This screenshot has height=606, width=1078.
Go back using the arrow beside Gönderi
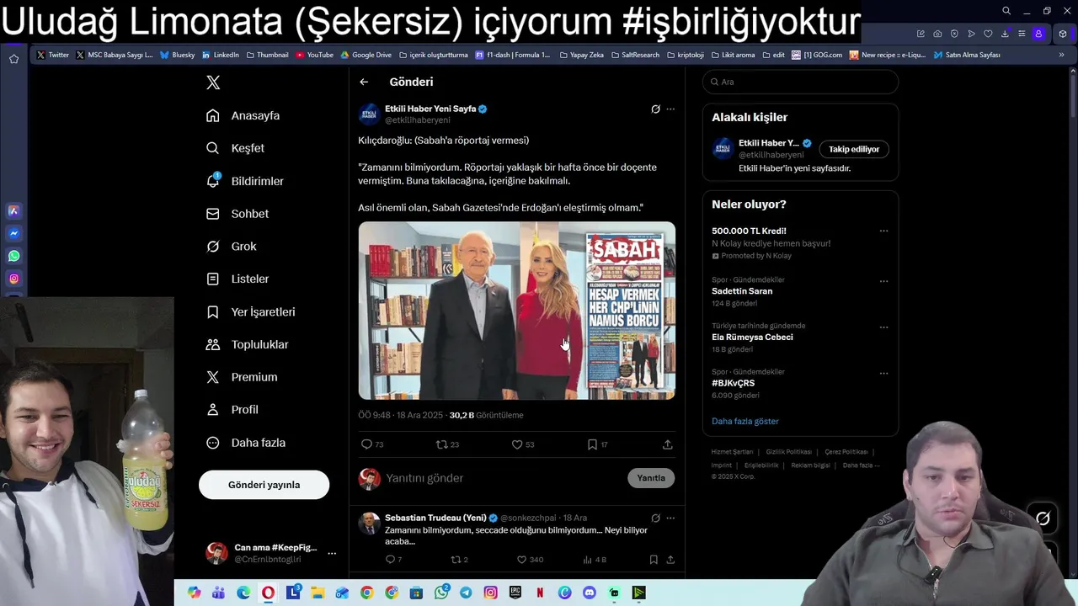coord(364,82)
